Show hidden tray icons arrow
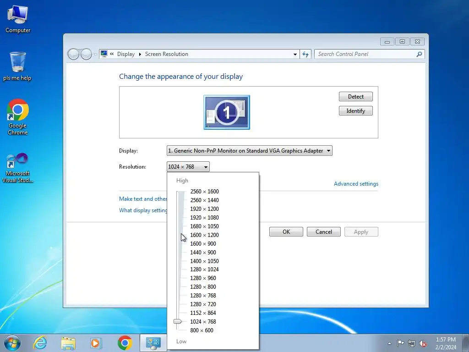The image size is (469, 352). tap(389, 343)
